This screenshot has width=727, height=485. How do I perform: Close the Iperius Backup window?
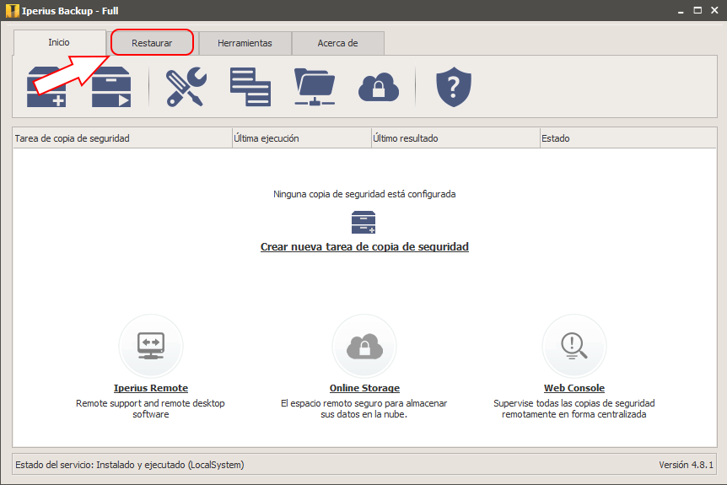coord(714,10)
